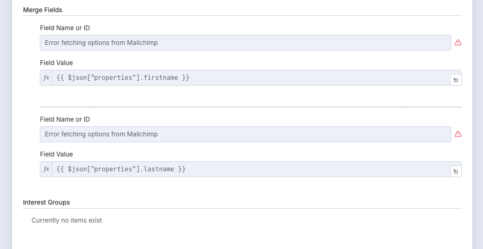Viewport: 483px width, 249px height.
Task: Click the horizontal rule under Merge Fields
Action: pyautogui.click(x=242, y=16)
